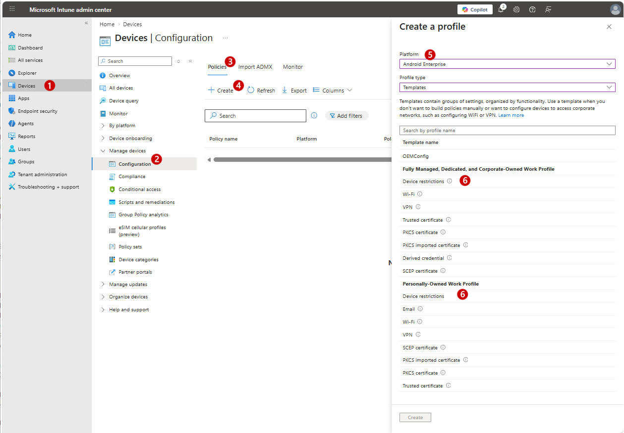The height and width of the screenshot is (433, 624).
Task: Click Home in the breadcrumb
Action: pos(107,24)
